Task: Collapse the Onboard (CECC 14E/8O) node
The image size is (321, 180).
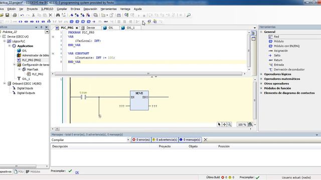Action: (x=5, y=83)
